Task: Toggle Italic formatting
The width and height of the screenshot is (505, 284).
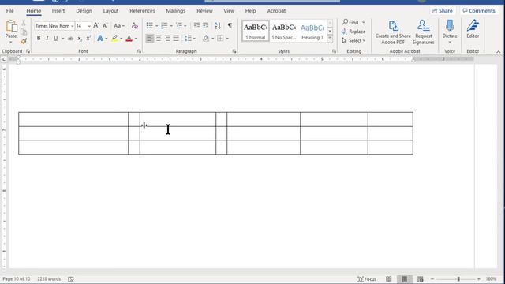Action: click(x=47, y=39)
